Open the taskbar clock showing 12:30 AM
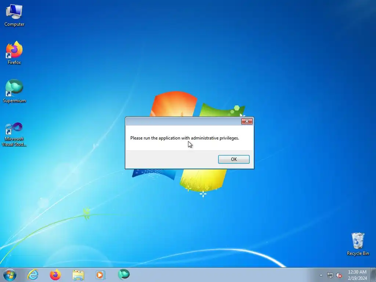376x282 pixels. pyautogui.click(x=357, y=275)
